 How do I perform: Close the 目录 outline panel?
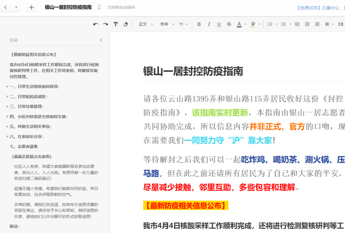(101, 40)
